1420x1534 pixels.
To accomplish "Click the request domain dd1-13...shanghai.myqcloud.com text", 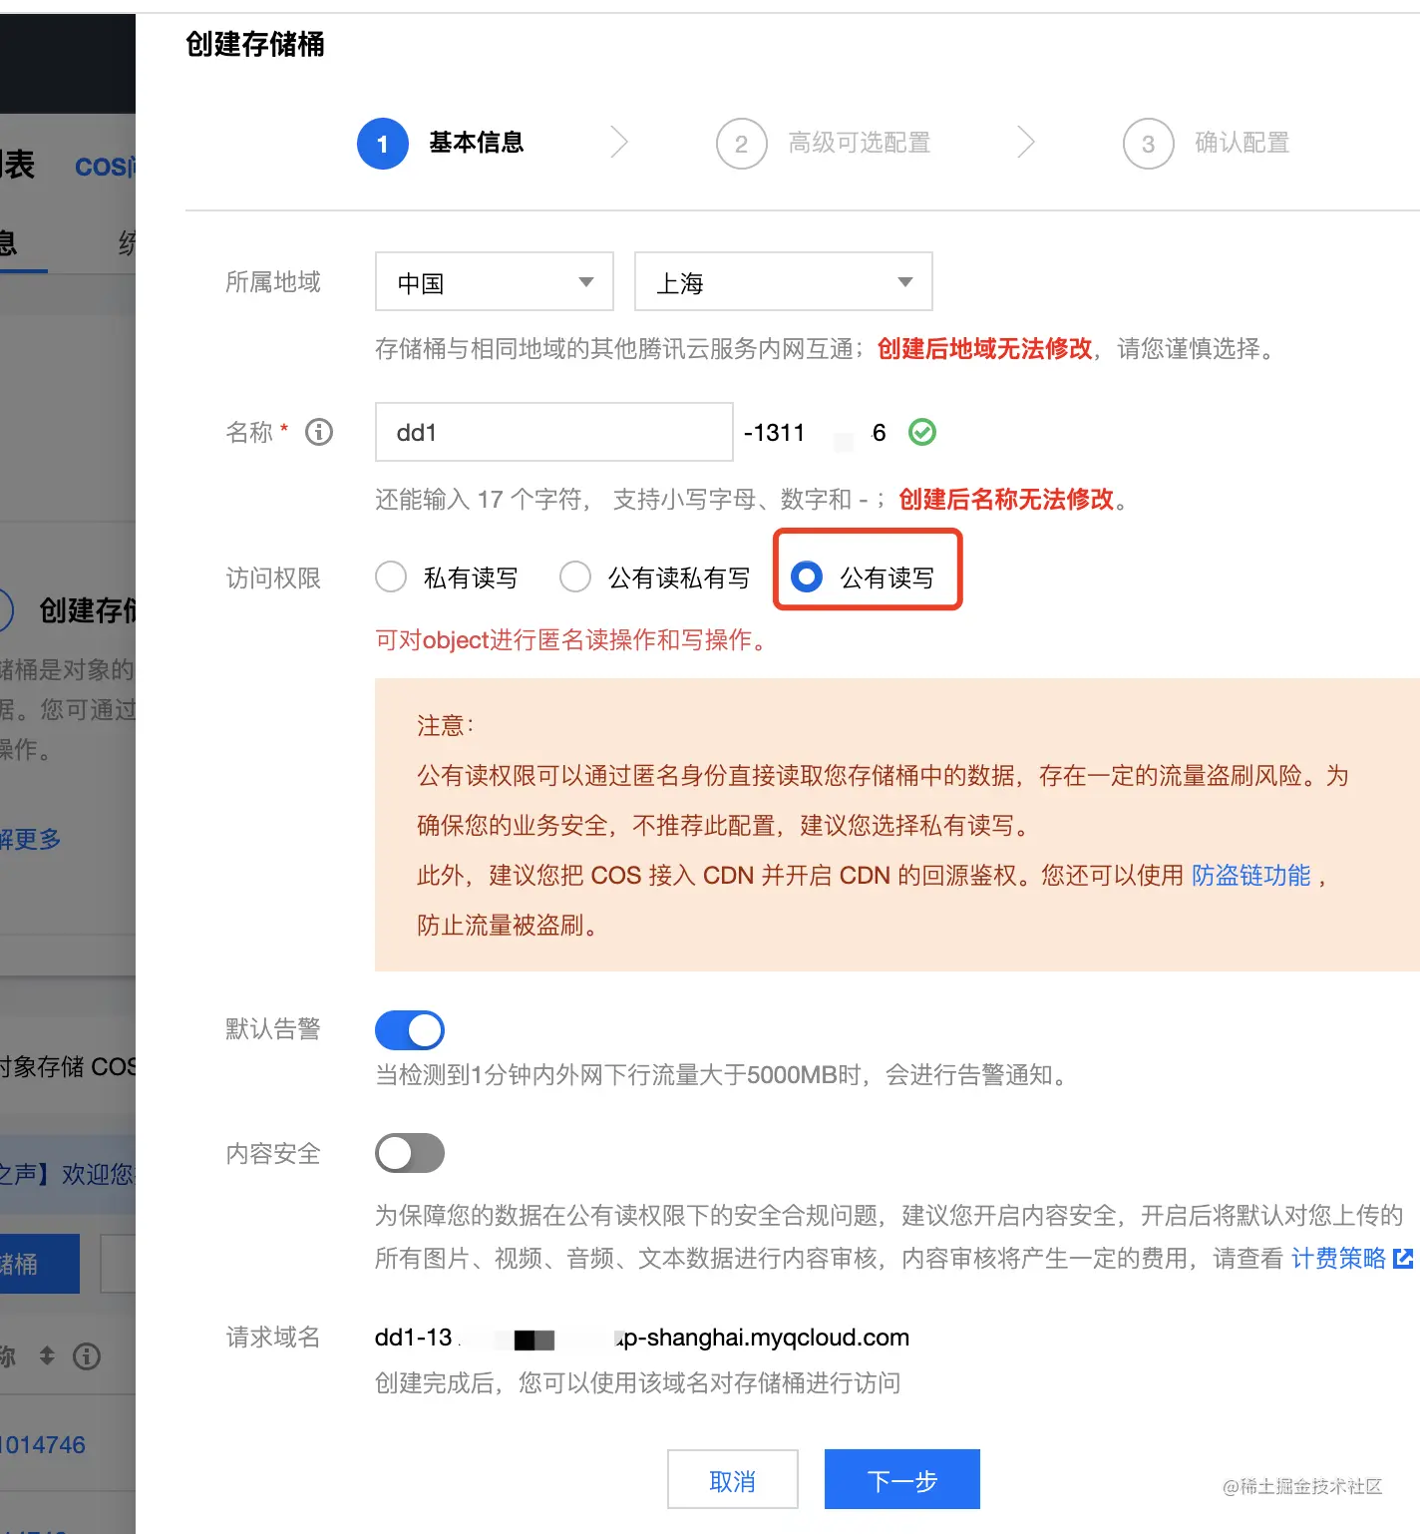I will coord(642,1338).
